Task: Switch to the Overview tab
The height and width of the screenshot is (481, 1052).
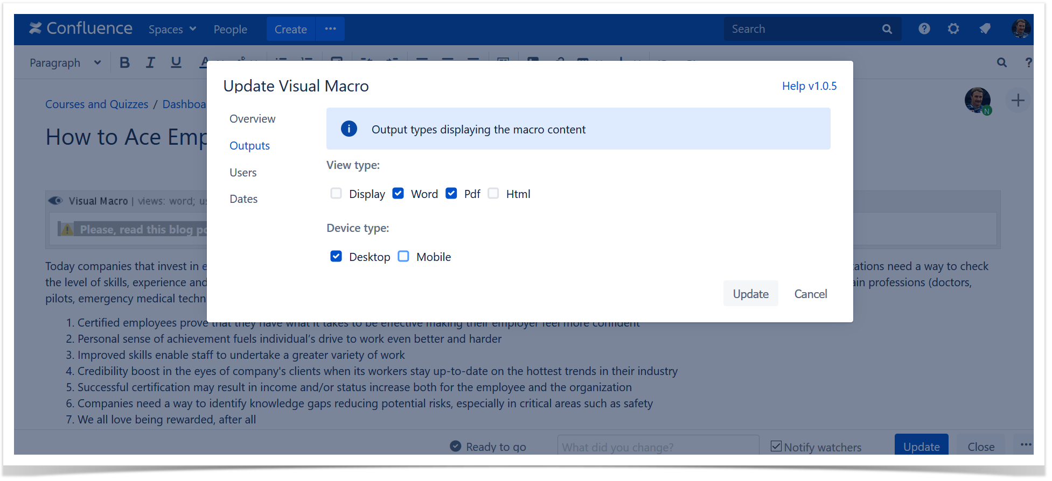Action: pos(252,118)
